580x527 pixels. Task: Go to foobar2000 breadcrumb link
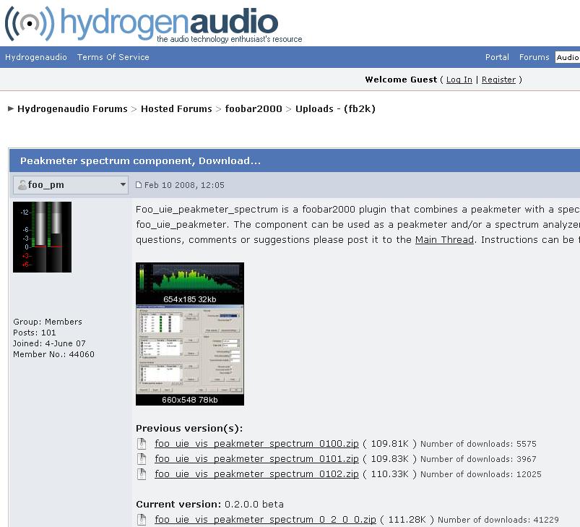[254, 108]
